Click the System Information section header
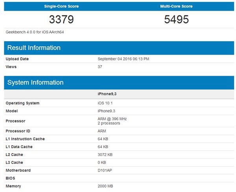236x192 pixels. click(x=35, y=82)
